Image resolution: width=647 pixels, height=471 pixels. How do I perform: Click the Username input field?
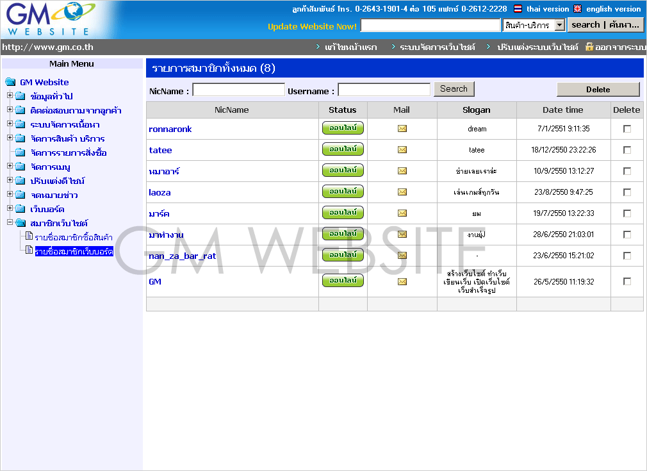click(384, 90)
